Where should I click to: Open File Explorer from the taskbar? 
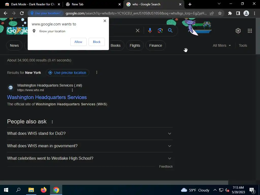pos(31,190)
